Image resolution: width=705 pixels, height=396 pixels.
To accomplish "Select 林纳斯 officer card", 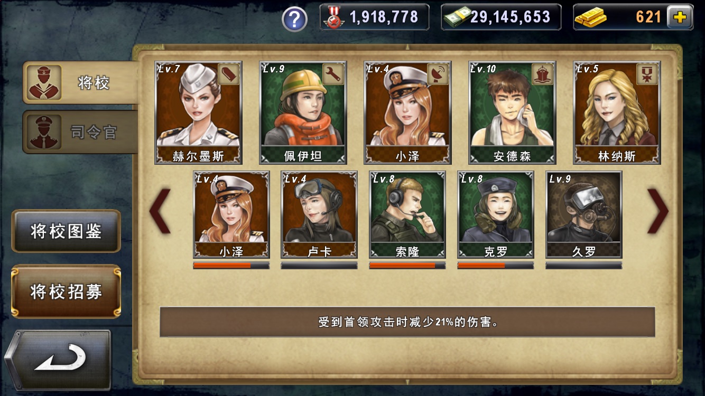I will click(617, 113).
